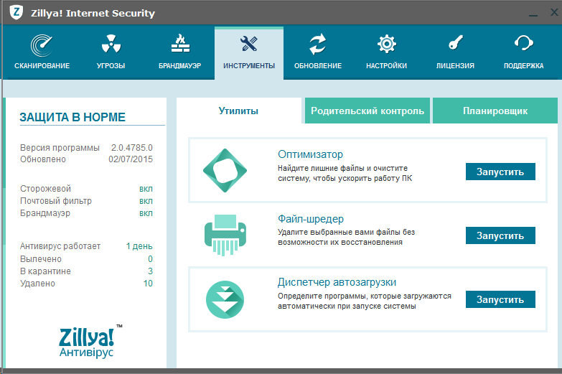Switch to the Утилиты tab
562x374 pixels.
(x=239, y=111)
